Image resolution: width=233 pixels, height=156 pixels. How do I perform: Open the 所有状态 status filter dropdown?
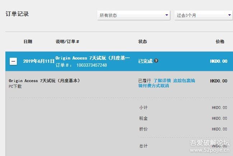tap(134, 15)
